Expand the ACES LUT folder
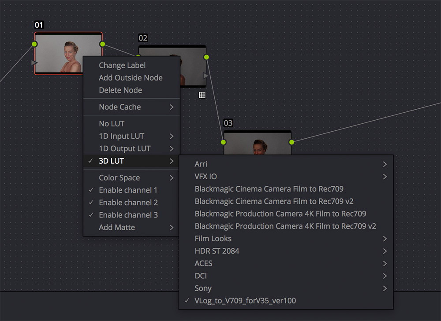441x321 pixels. tap(286, 263)
